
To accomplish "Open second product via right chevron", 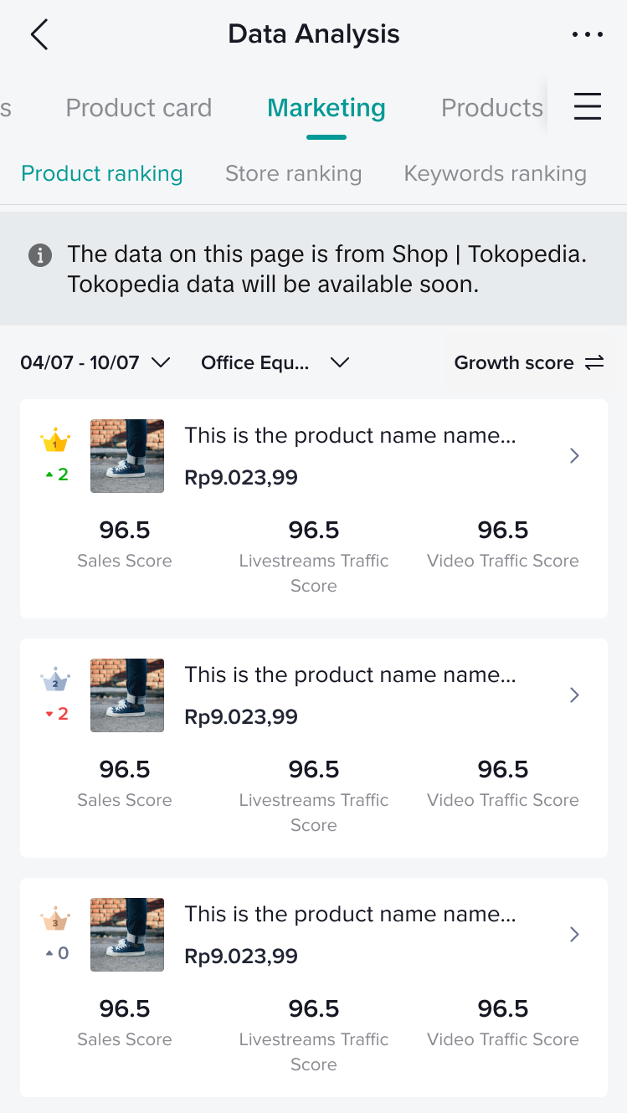I will 574,695.
